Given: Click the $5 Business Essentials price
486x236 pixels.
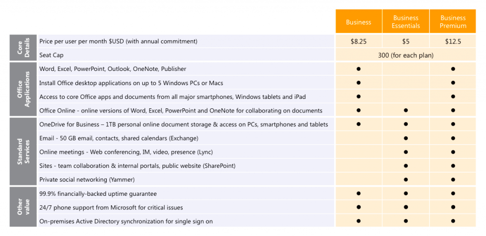Looking at the screenshot, I should [x=406, y=42].
